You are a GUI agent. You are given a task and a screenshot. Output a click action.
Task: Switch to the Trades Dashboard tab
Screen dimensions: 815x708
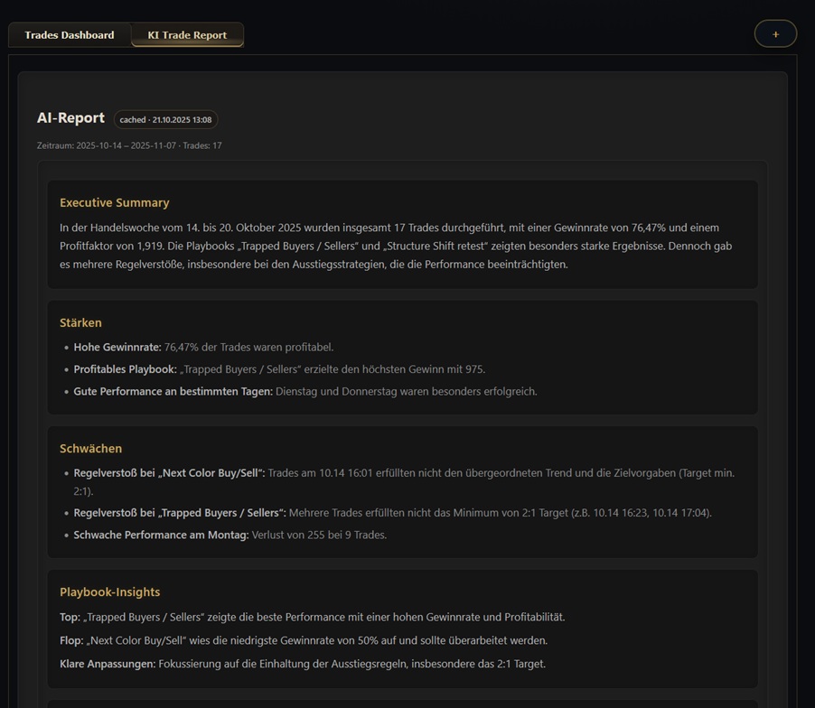click(69, 34)
